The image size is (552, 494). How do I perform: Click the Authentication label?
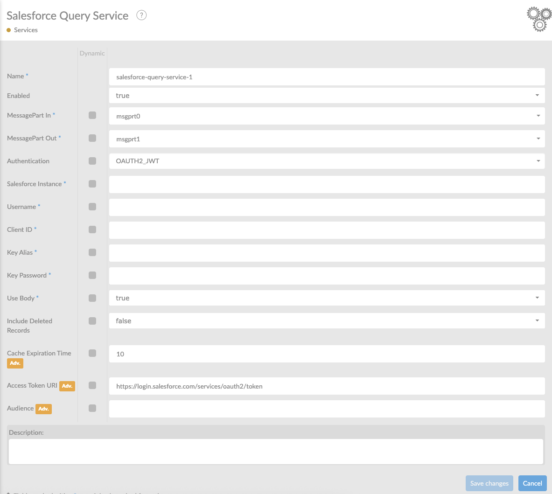(x=28, y=161)
